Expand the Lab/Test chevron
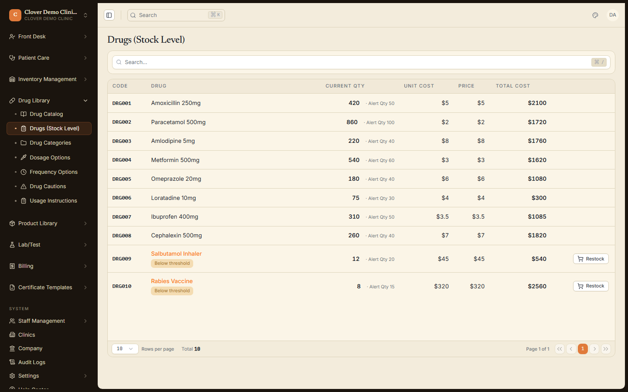Image resolution: width=628 pixels, height=392 pixels. (85, 245)
